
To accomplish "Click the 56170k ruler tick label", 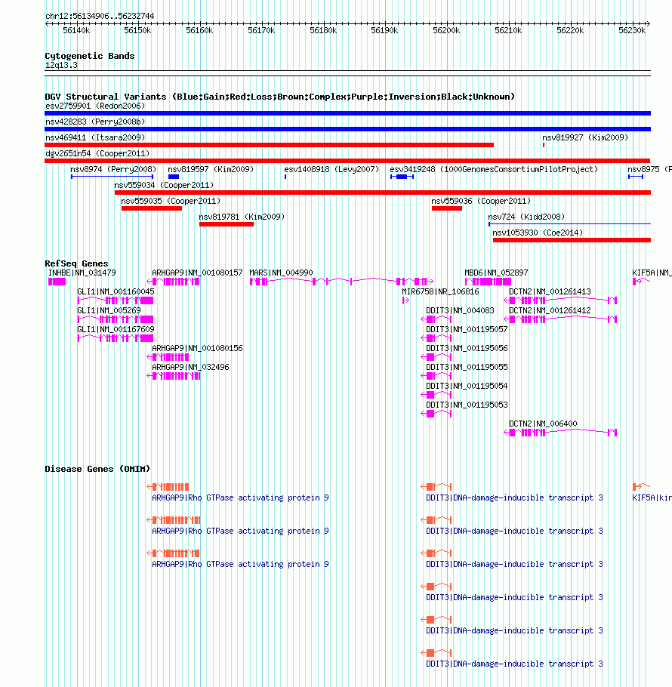I will pyautogui.click(x=261, y=31).
